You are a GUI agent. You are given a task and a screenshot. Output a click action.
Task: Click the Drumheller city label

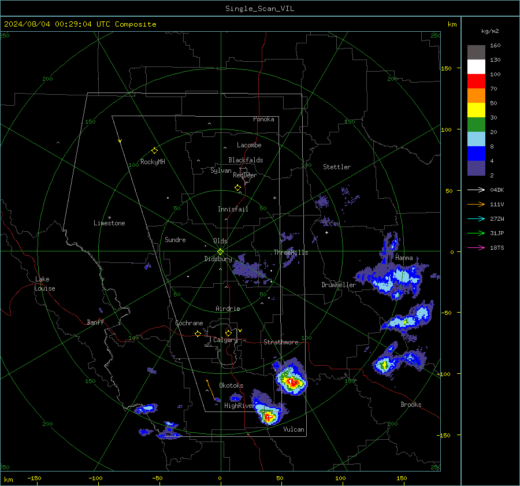339,285
